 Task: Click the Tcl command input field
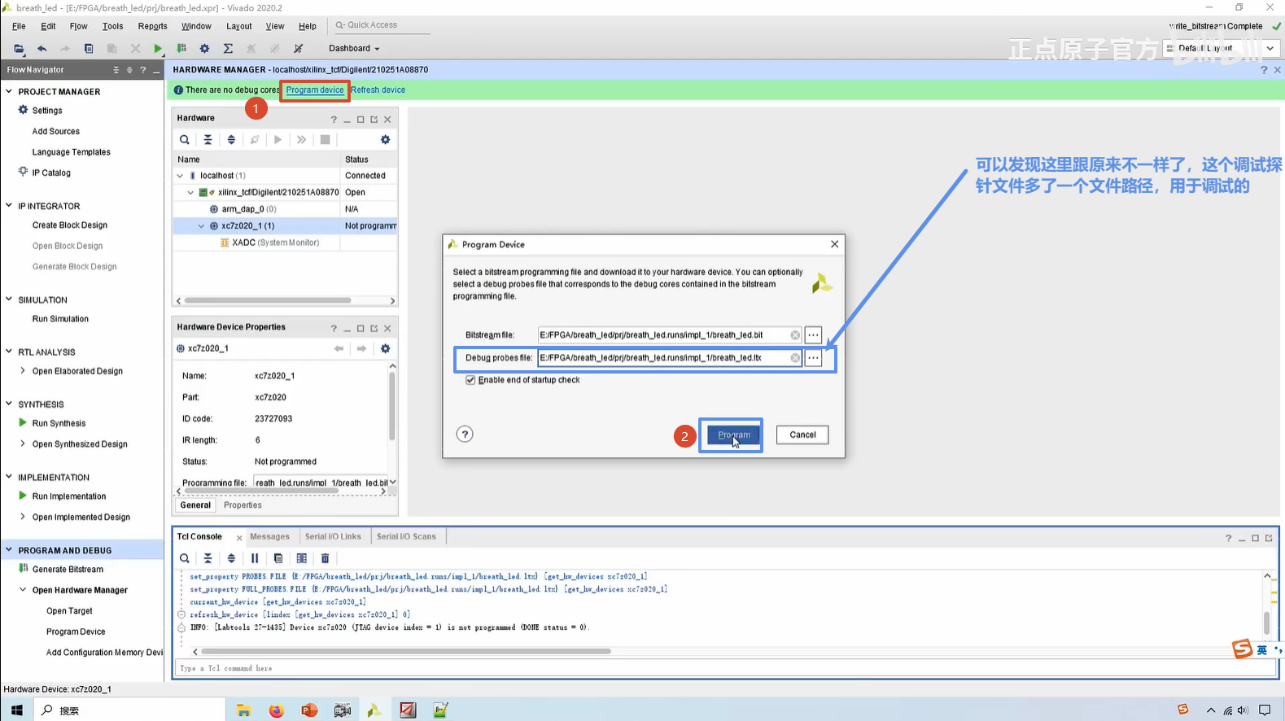(724, 669)
